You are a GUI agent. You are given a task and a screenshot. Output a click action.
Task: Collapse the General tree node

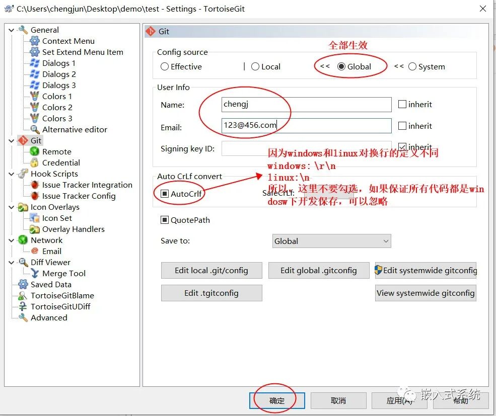(x=12, y=30)
